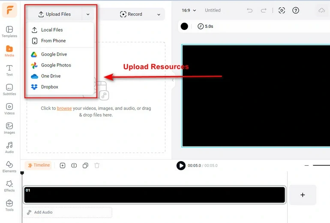Click the Record button

coord(131,14)
